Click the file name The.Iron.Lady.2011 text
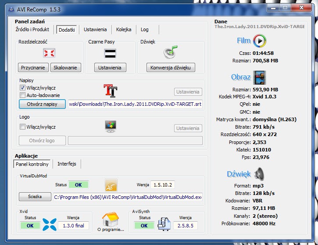Image resolution: width=318 pixels, height=245 pixels. pyautogui.click(x=260, y=27)
